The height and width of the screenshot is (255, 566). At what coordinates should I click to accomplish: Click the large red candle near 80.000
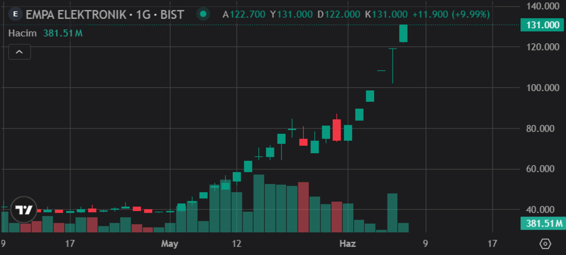point(336,130)
